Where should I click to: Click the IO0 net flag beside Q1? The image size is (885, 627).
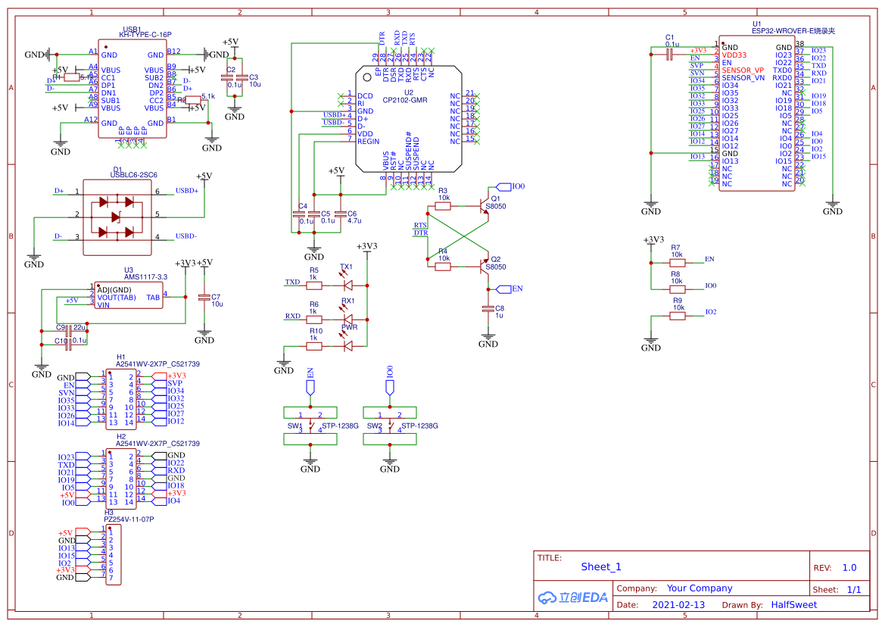(510, 186)
